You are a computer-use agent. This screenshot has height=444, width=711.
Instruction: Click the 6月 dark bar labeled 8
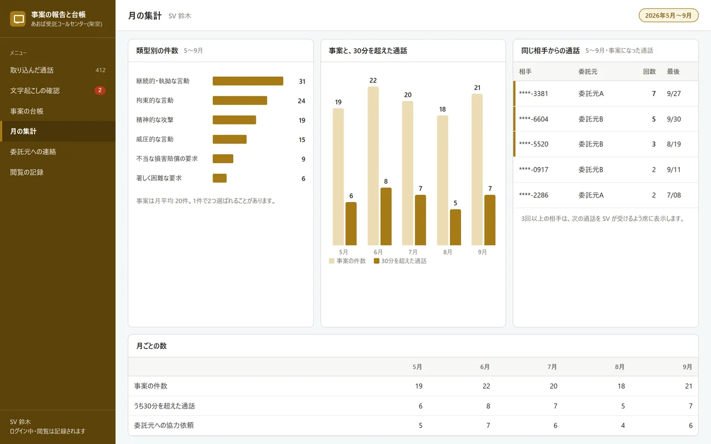click(x=386, y=216)
